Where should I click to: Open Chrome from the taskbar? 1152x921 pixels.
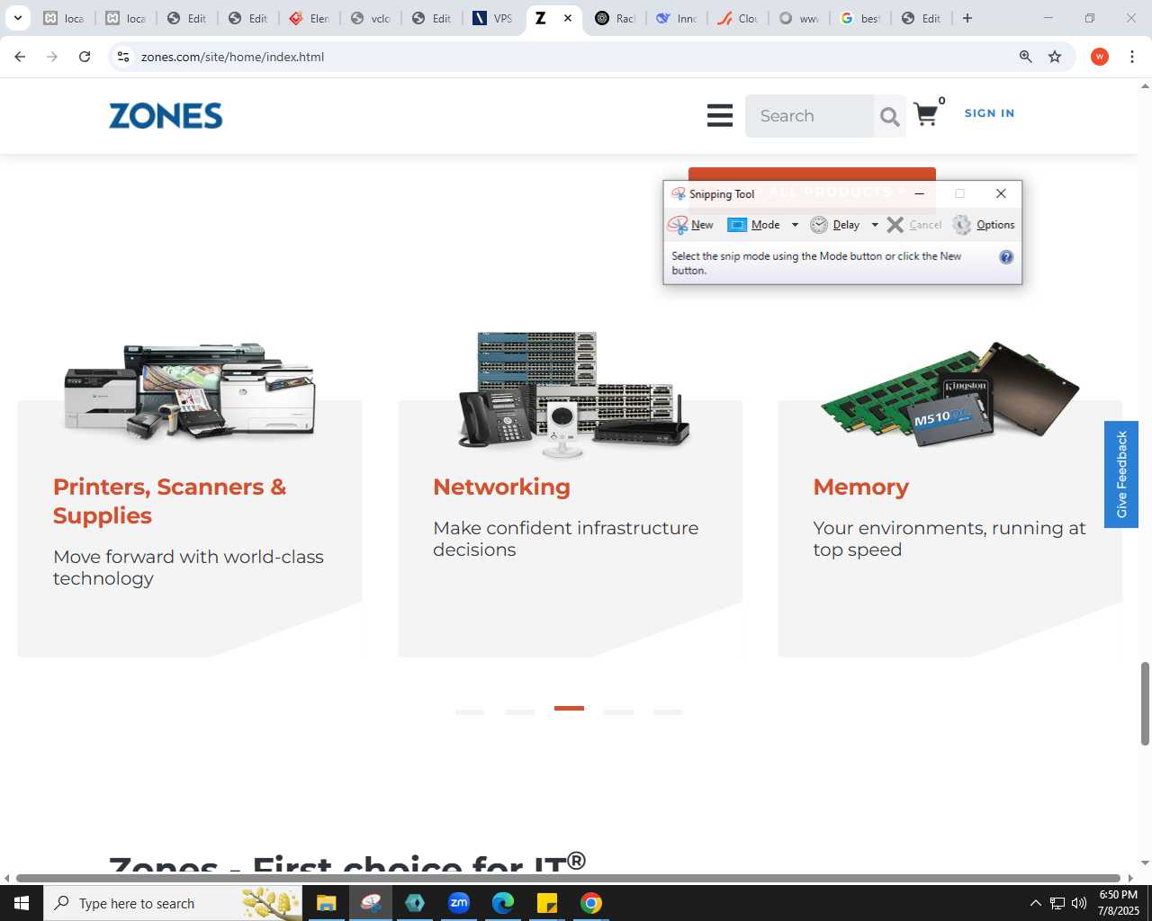[x=591, y=903]
